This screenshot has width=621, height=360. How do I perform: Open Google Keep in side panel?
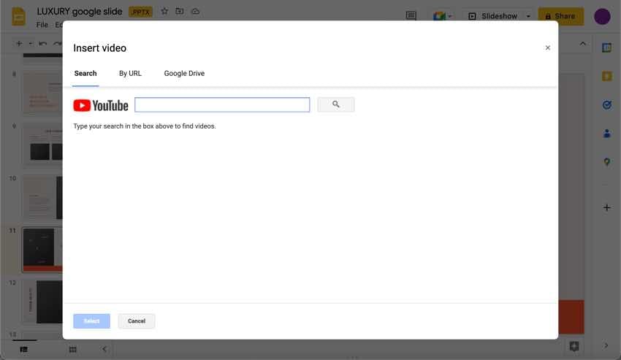(x=606, y=76)
